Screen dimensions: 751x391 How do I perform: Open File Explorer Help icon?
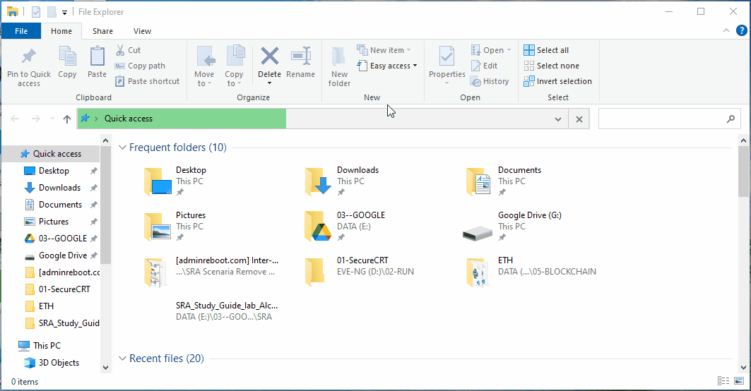tap(741, 30)
